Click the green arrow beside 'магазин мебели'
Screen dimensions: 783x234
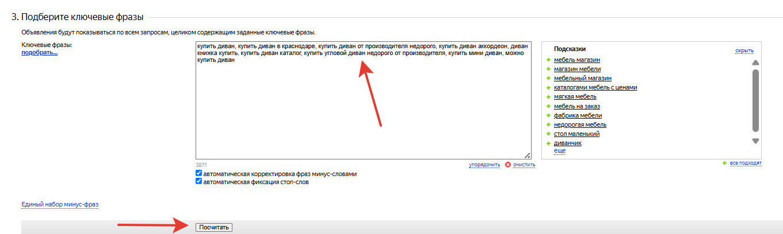[x=549, y=69]
